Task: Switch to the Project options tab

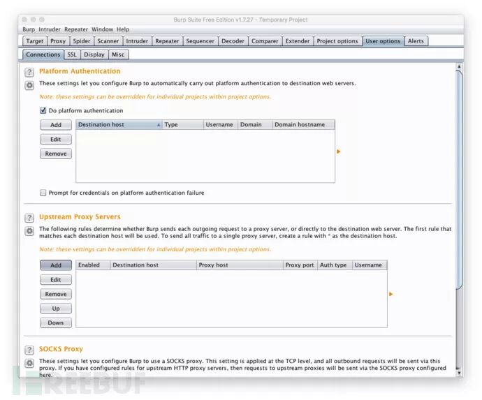Action: [337, 41]
